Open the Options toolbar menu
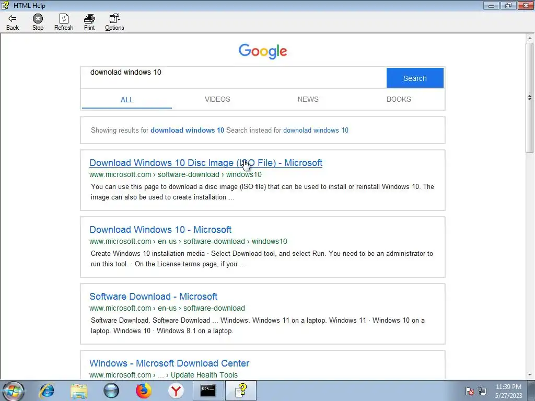The height and width of the screenshot is (401, 535). [114, 22]
